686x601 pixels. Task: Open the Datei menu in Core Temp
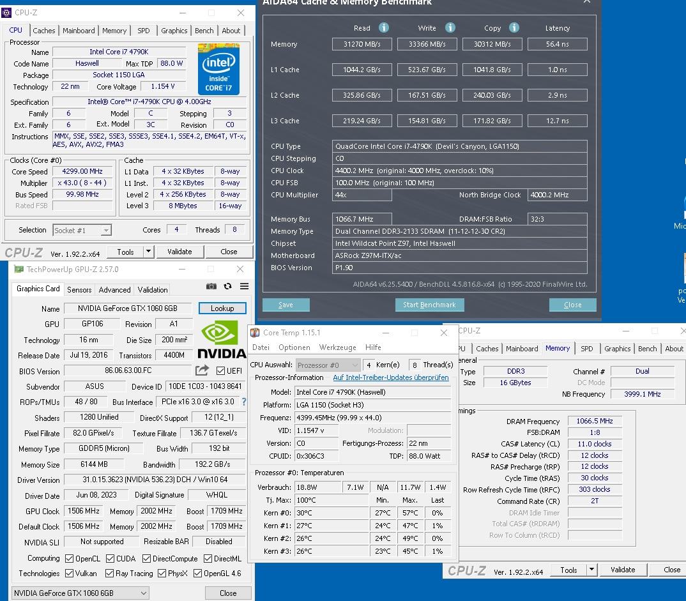pos(261,347)
